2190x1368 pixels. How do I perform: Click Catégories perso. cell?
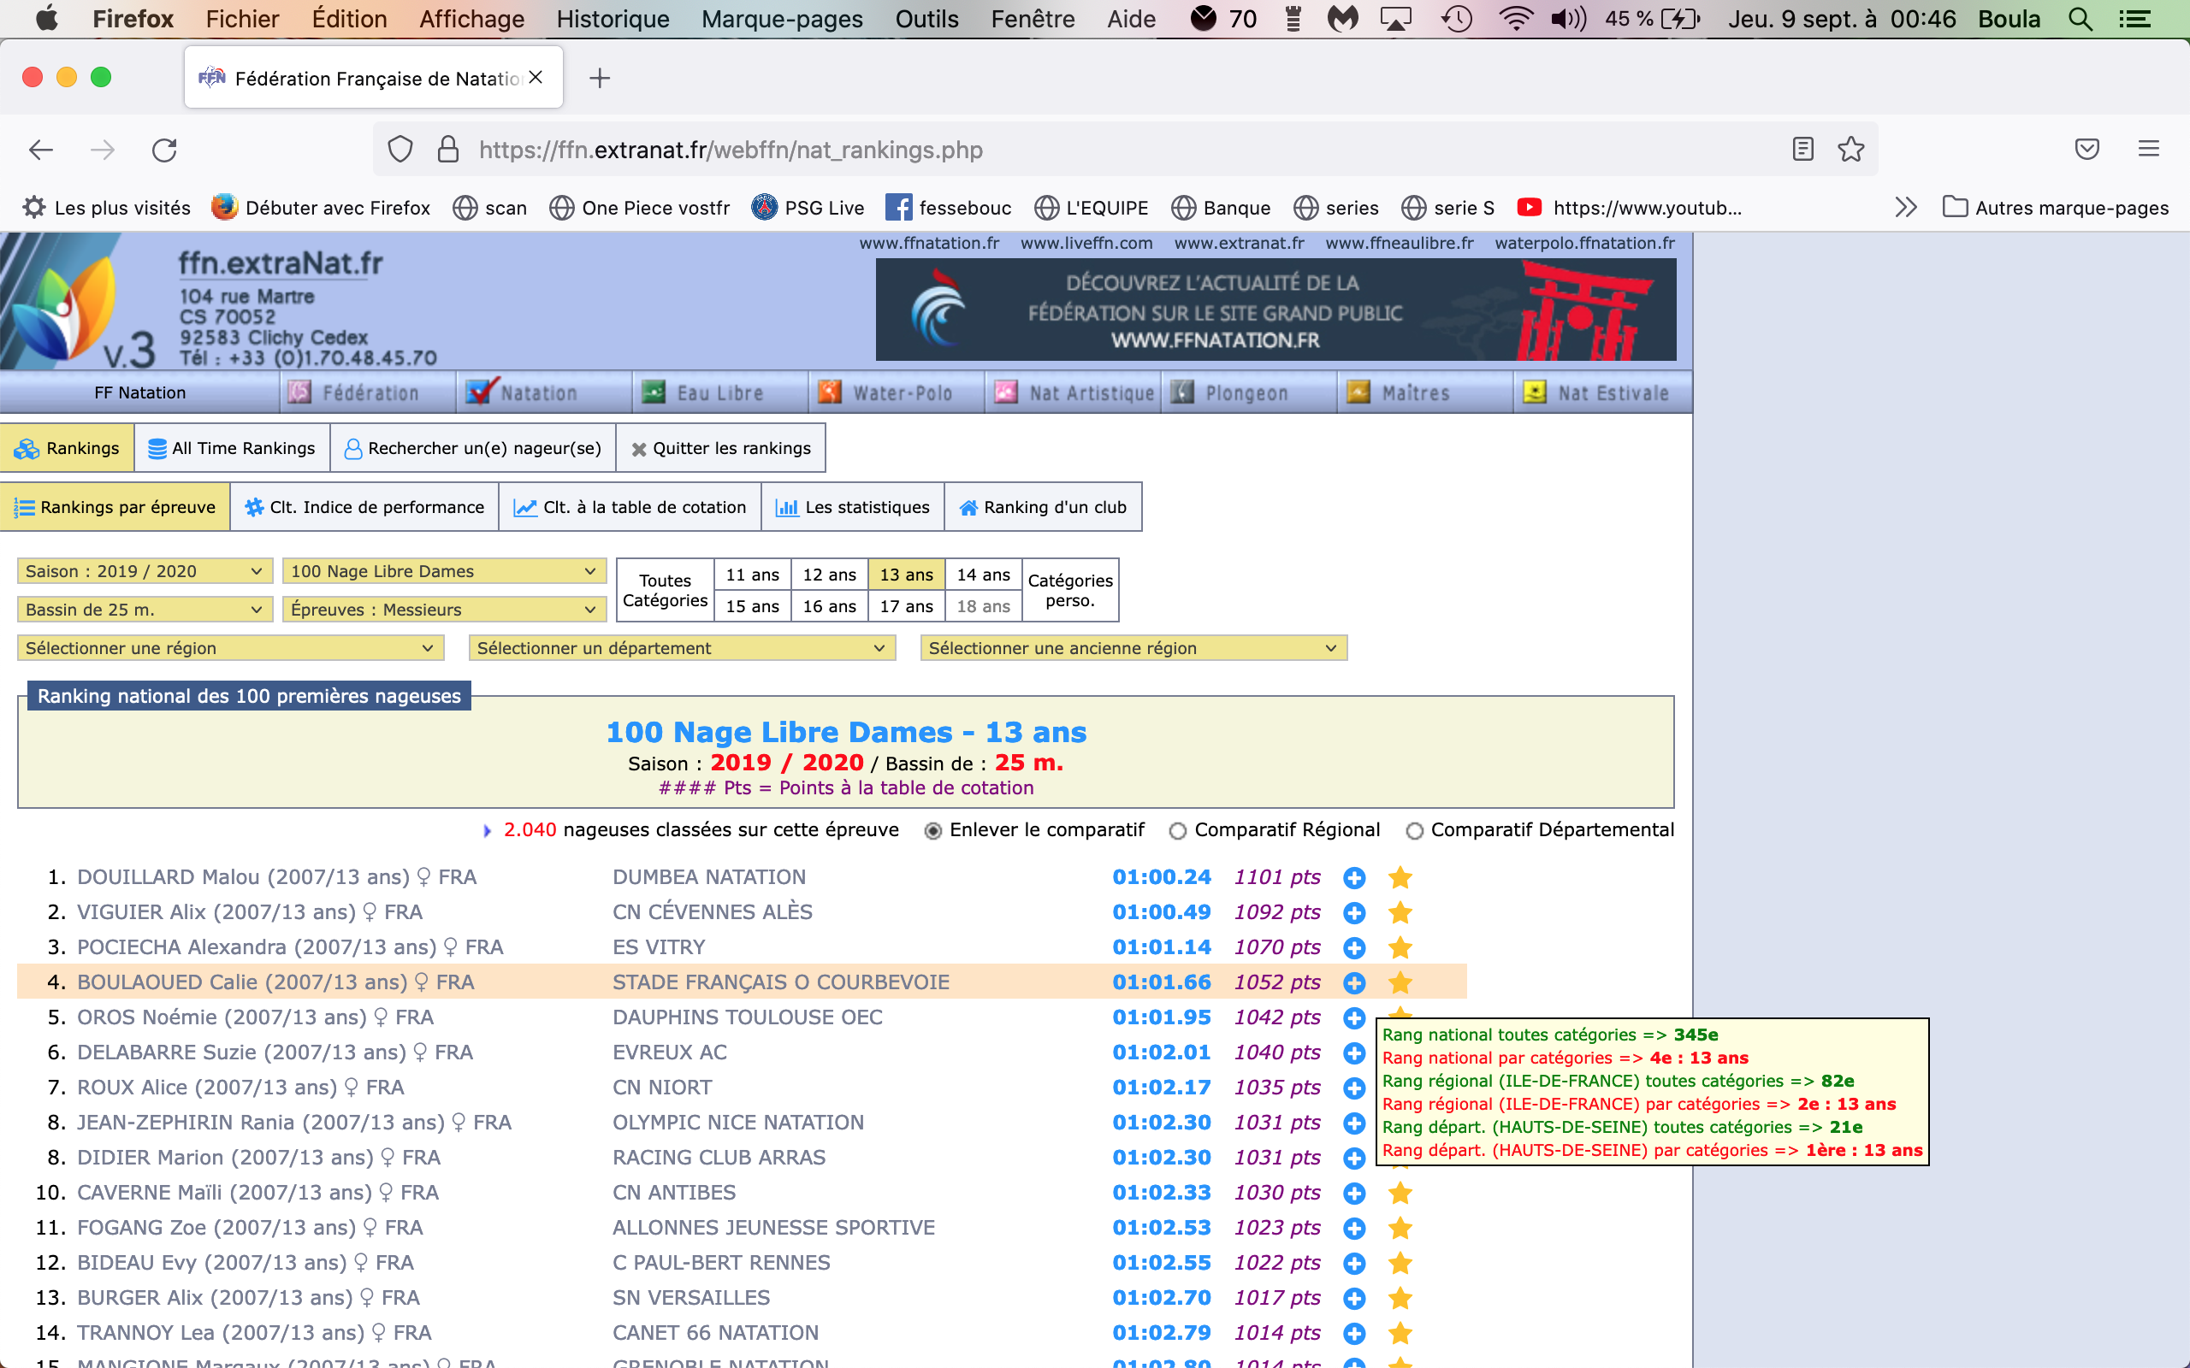pyautogui.click(x=1069, y=590)
